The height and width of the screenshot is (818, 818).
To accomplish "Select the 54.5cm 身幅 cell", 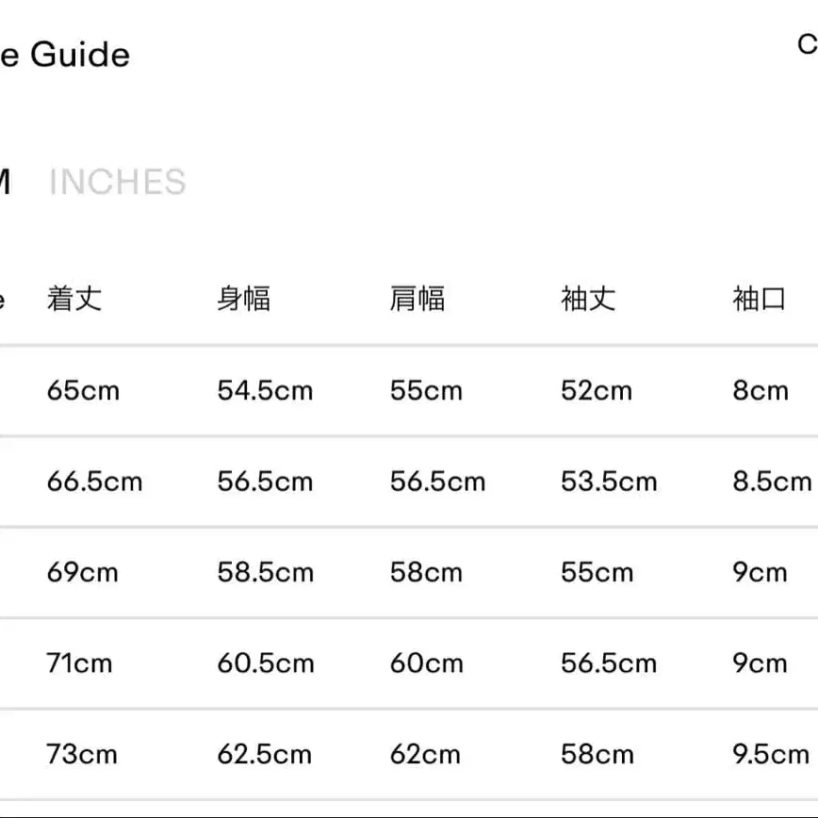I will (x=265, y=390).
